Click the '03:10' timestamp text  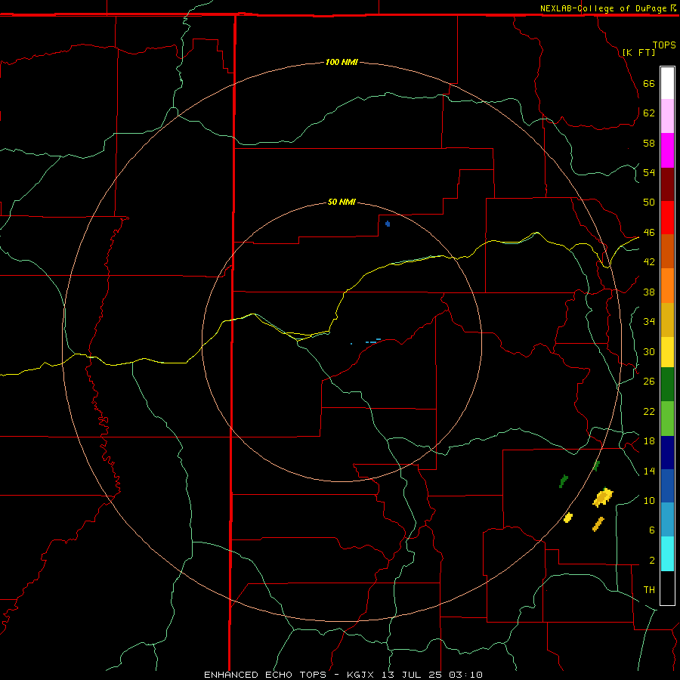point(465,675)
